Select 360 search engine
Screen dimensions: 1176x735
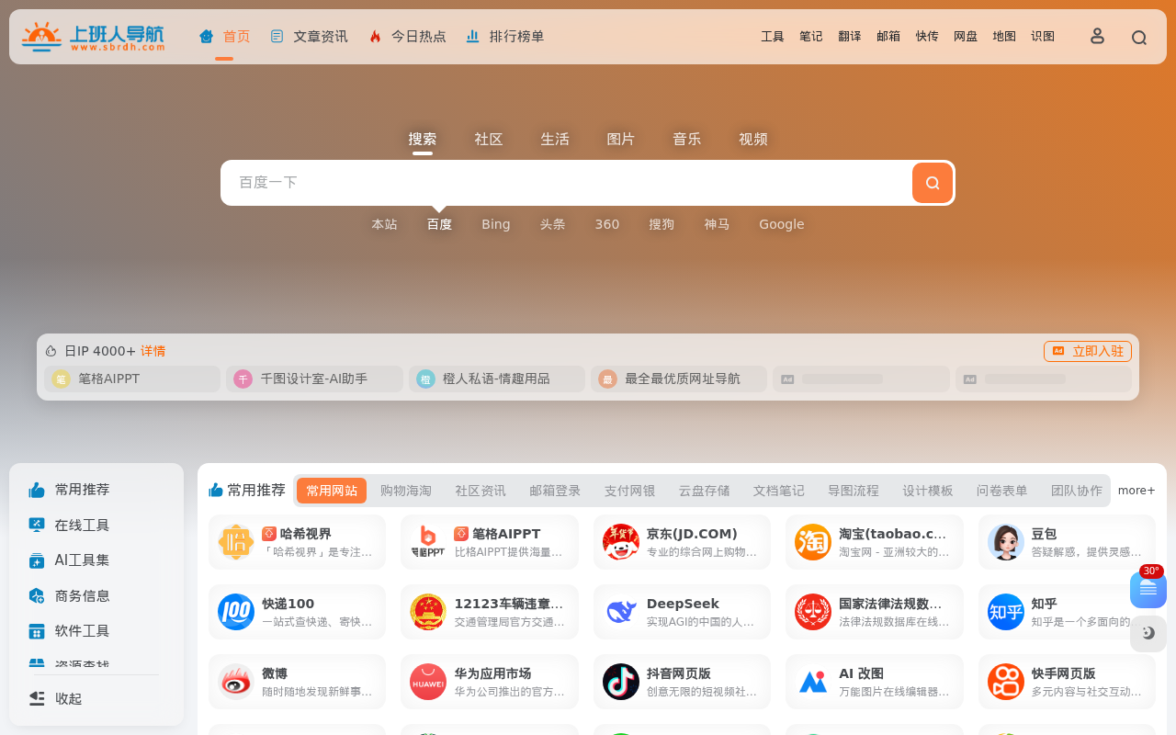(607, 224)
